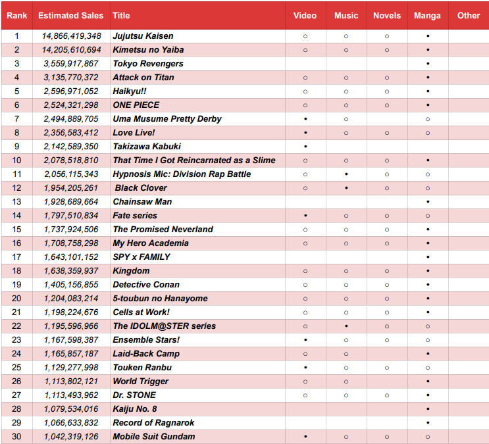Click sales value 1,954,205,261
This screenshot has width=489, height=444.
pyautogui.click(x=71, y=188)
